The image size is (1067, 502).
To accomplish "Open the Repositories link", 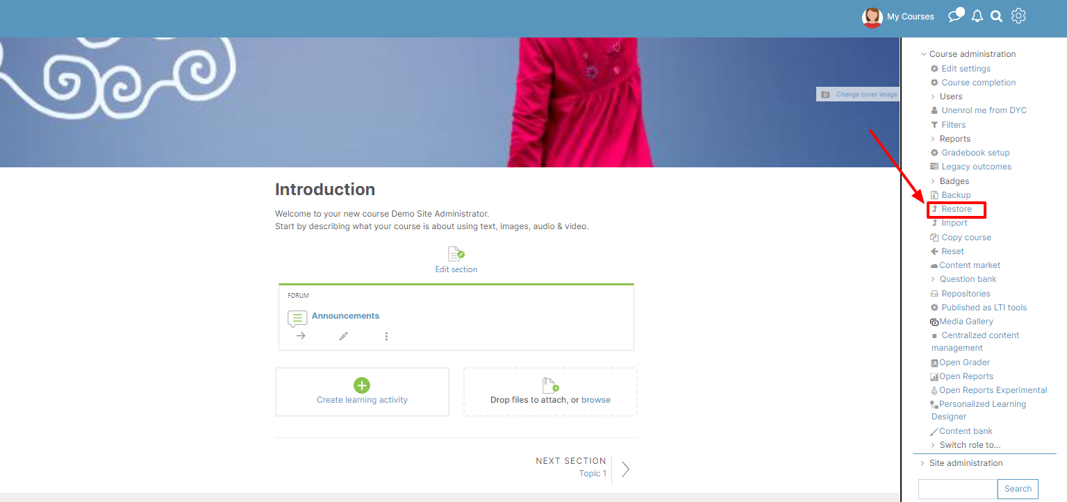I will click(966, 294).
